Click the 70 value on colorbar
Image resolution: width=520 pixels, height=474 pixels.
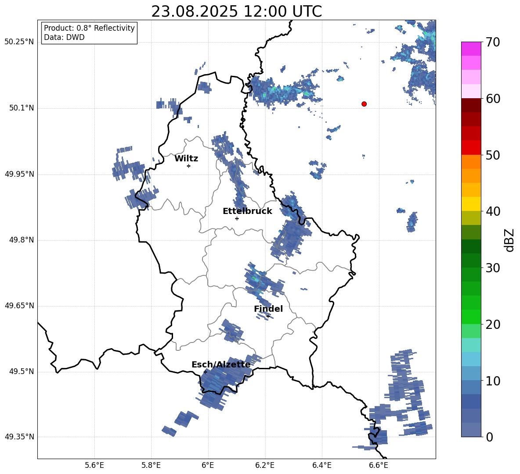[x=493, y=42]
